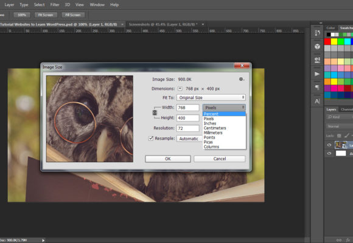Click the Width units Pixels dropdown

[x=224, y=108]
